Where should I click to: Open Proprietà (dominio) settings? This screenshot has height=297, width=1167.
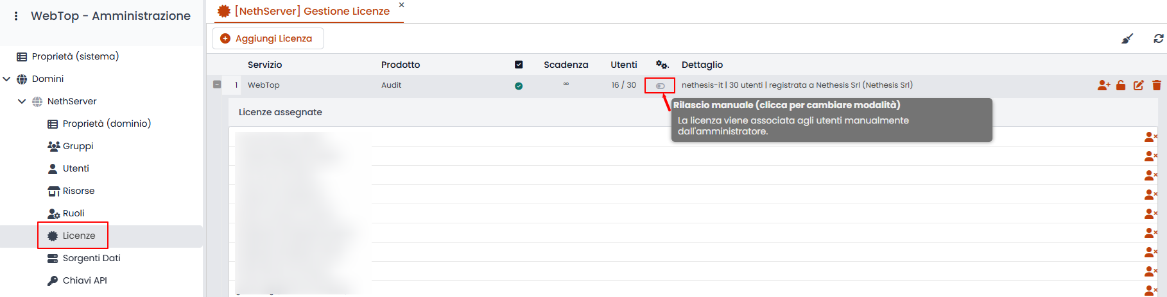tap(107, 124)
